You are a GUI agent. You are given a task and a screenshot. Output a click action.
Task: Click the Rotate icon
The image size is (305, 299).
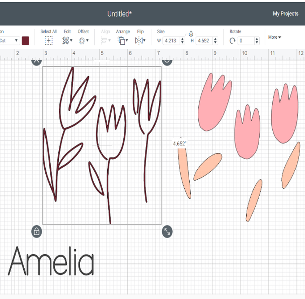[232, 41]
